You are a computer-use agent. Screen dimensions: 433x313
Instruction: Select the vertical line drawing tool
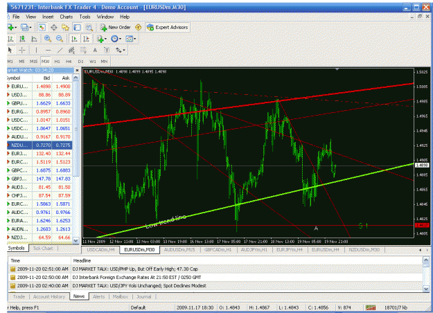pos(36,51)
